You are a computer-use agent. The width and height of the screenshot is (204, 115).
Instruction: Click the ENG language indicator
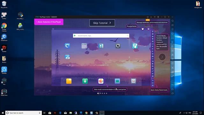[x=190, y=113]
